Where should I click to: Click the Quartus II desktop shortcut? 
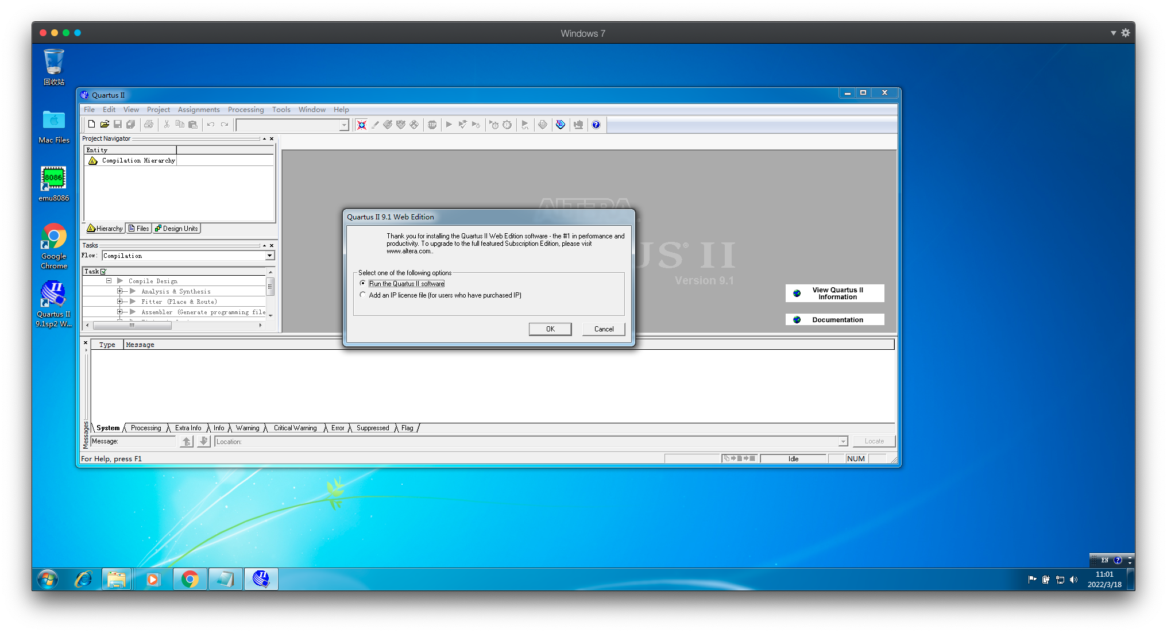pos(53,304)
